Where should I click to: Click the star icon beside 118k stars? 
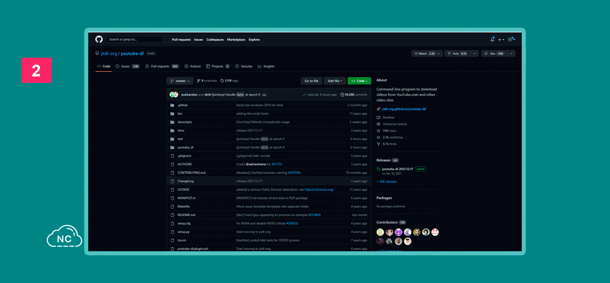[379, 131]
